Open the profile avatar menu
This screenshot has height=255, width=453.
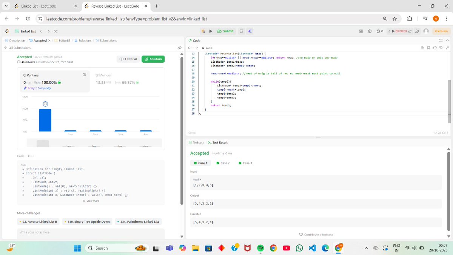(x=426, y=31)
